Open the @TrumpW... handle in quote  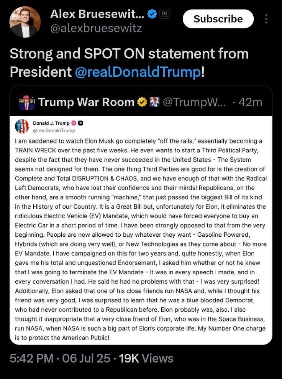pos(194,102)
